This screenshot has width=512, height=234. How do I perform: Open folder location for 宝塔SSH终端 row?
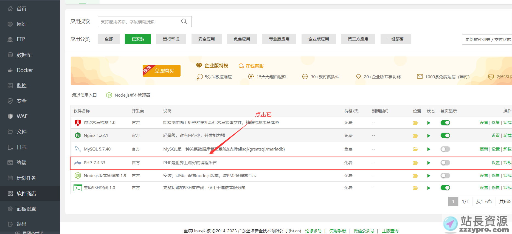click(415, 188)
